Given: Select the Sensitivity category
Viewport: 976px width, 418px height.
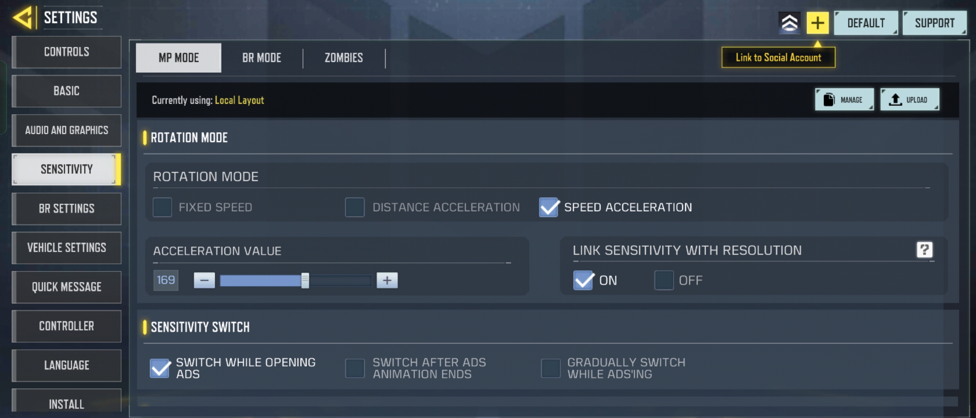Looking at the screenshot, I should point(66,169).
